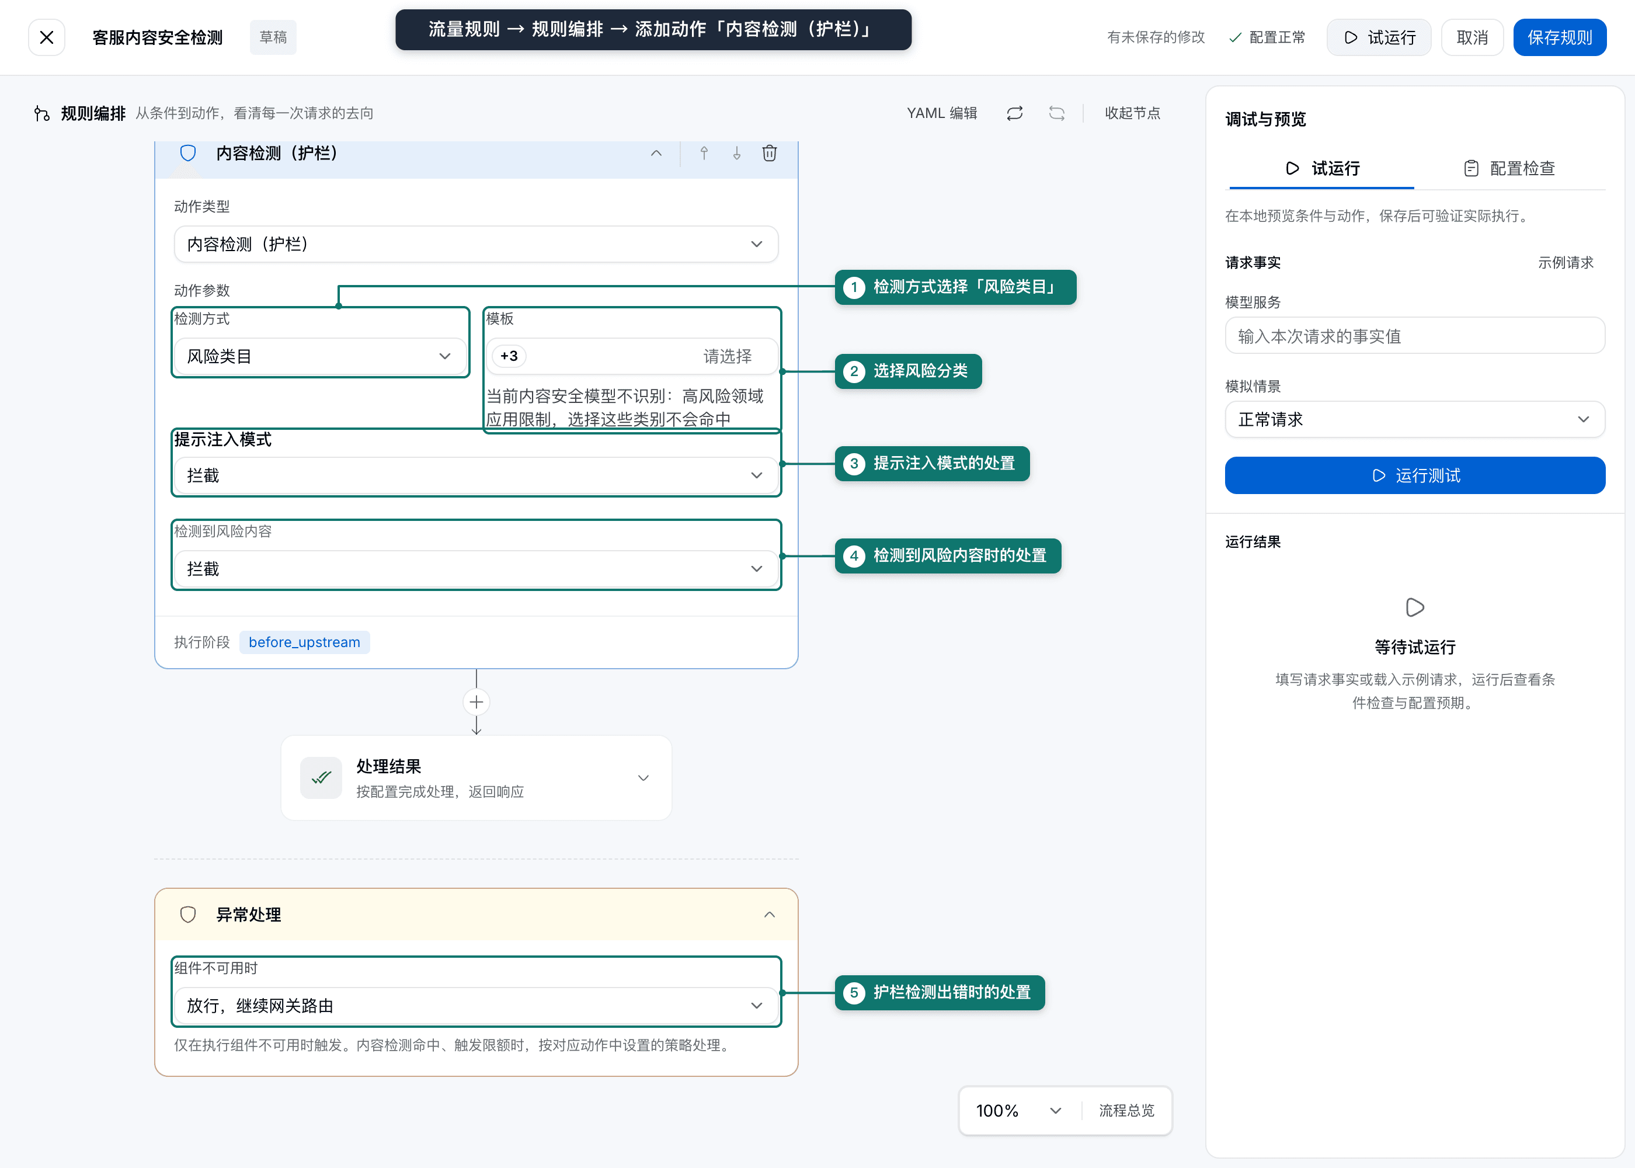Move the 内容检测 node down
This screenshot has width=1635, height=1168.
point(737,153)
